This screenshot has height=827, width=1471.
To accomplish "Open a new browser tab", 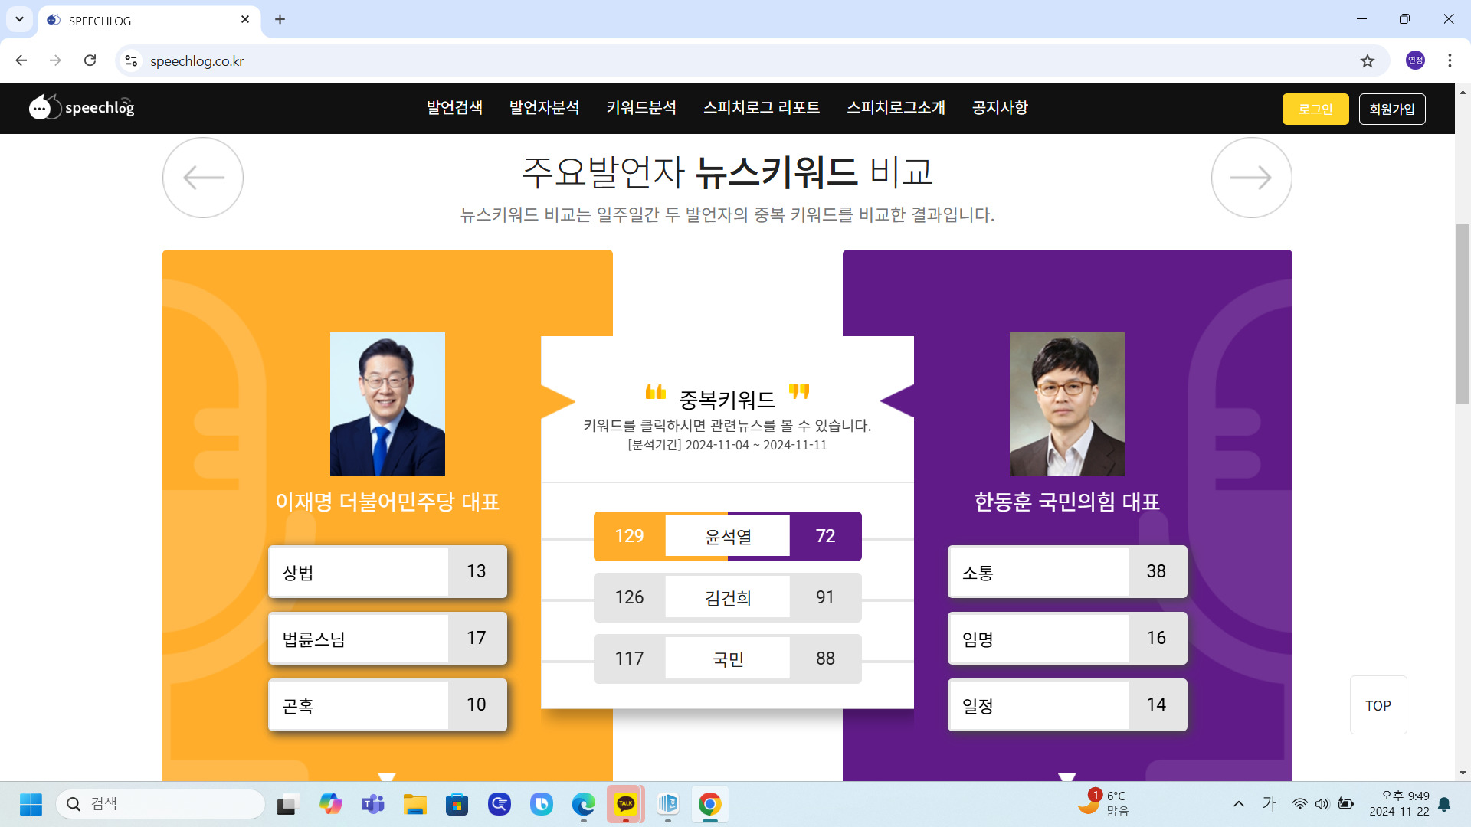I will (x=280, y=19).
